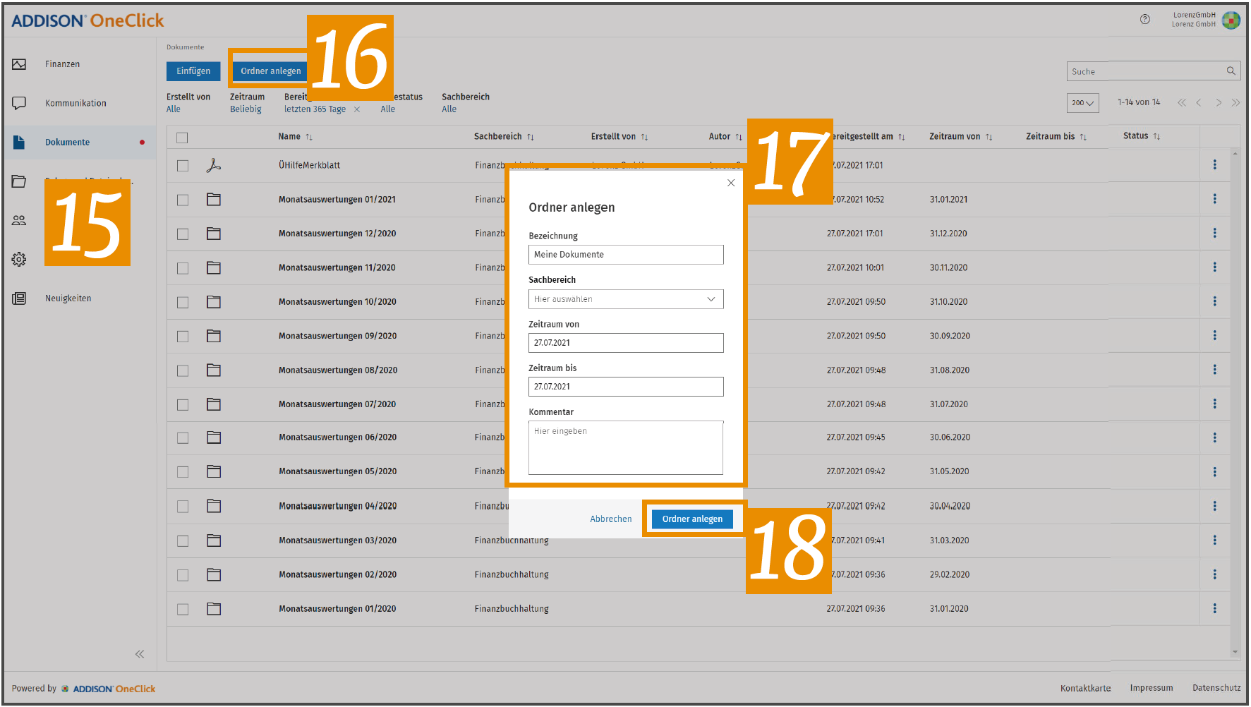Viewport: 1251px width, 707px height.
Task: Open Neuigkeiten in the sidebar menu
Action: 68,298
